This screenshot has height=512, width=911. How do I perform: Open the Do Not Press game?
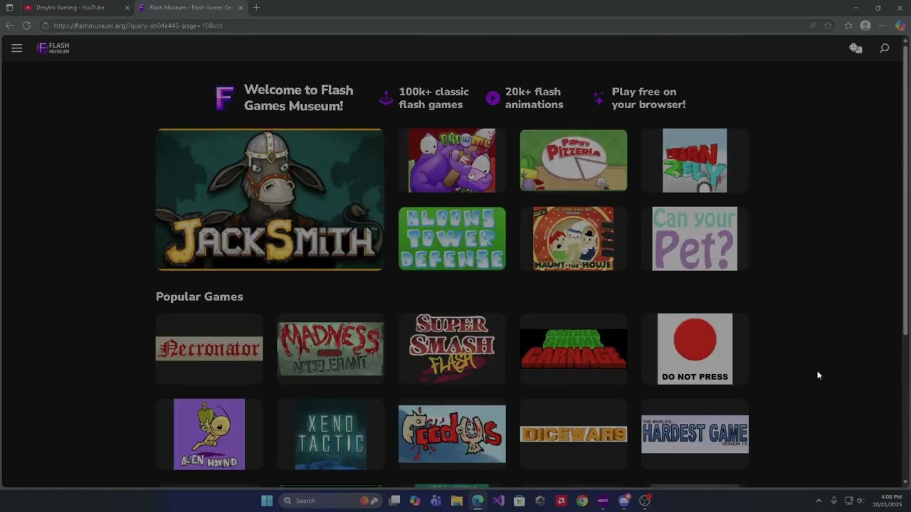(x=695, y=349)
